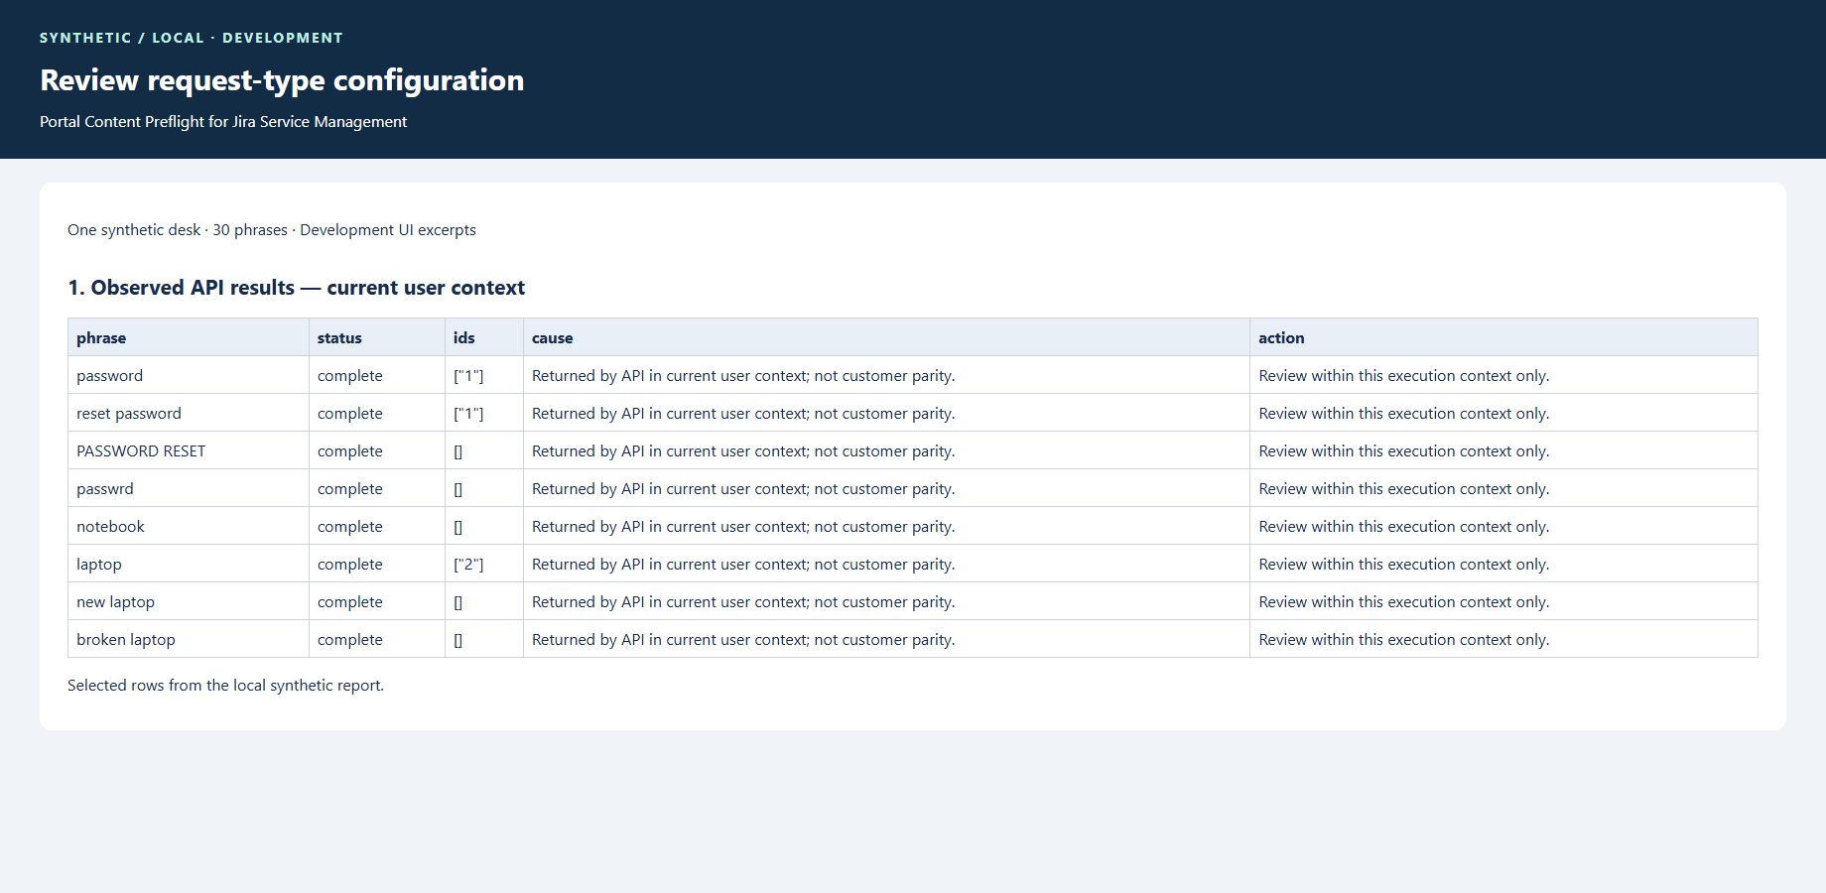This screenshot has height=893, width=1826.
Task: Click the 'SYNTHETIC / LOCAL · DEVELOPMENT' label
Action: point(192,38)
